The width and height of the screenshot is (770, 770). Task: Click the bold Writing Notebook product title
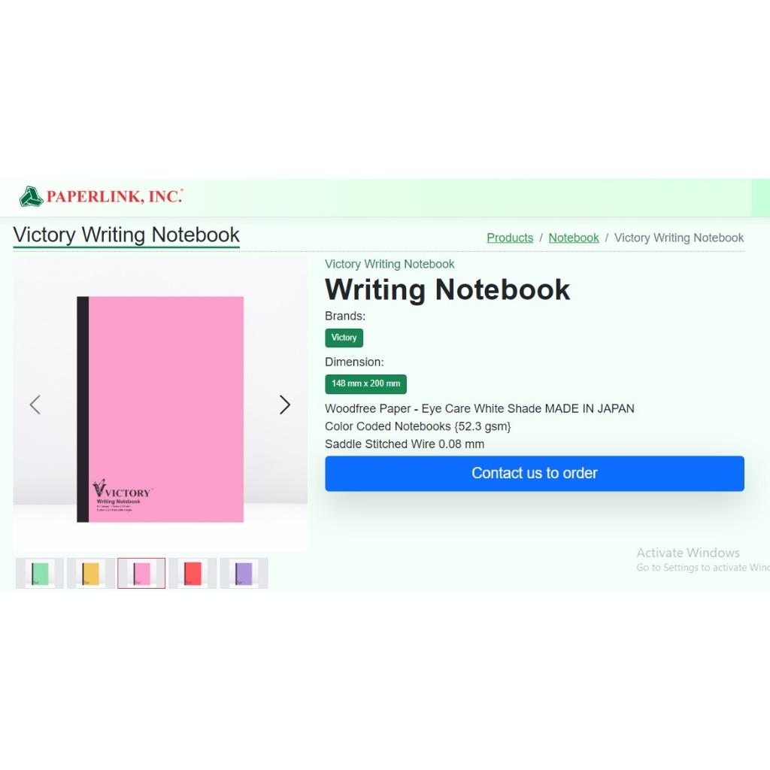click(x=447, y=290)
